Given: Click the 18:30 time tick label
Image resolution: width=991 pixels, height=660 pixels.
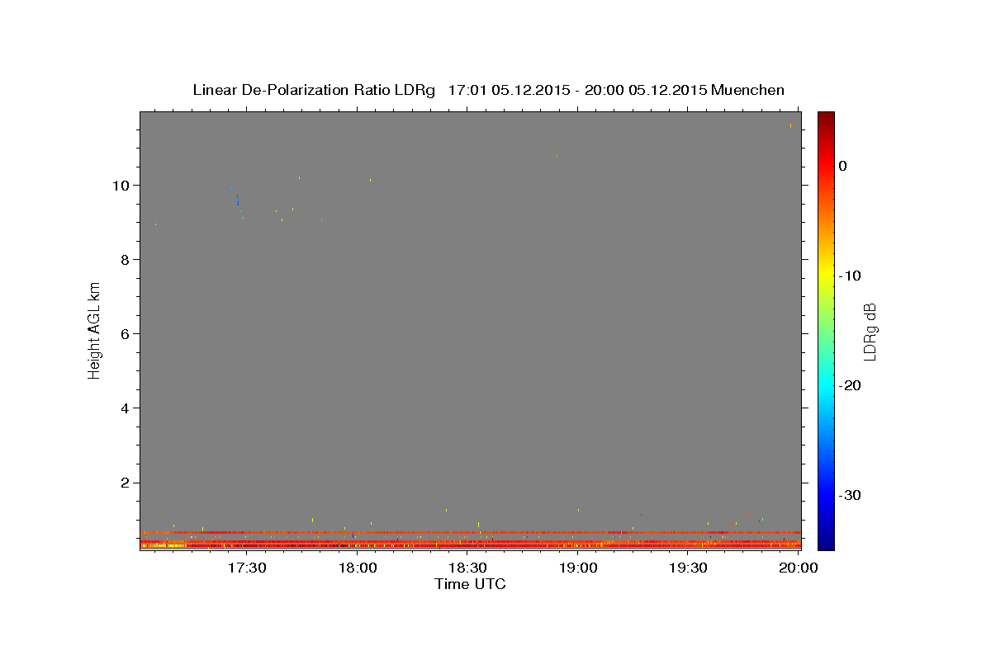Looking at the screenshot, I should (x=467, y=568).
